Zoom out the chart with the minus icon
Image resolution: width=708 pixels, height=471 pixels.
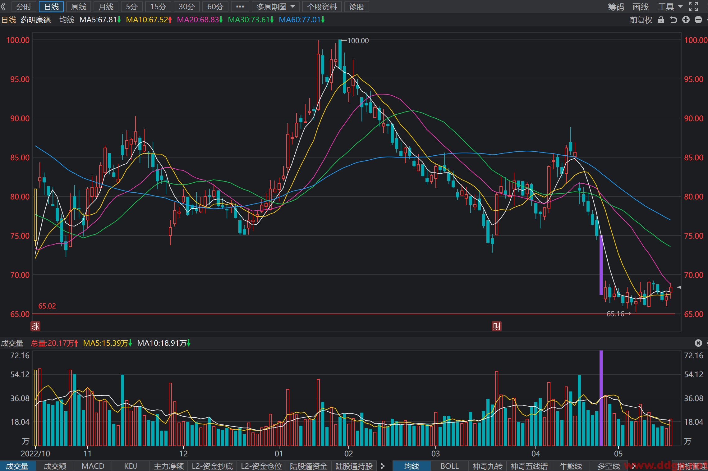(x=698, y=20)
